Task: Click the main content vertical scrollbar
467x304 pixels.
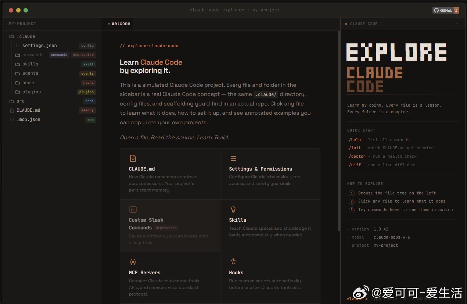Action: point(339,130)
